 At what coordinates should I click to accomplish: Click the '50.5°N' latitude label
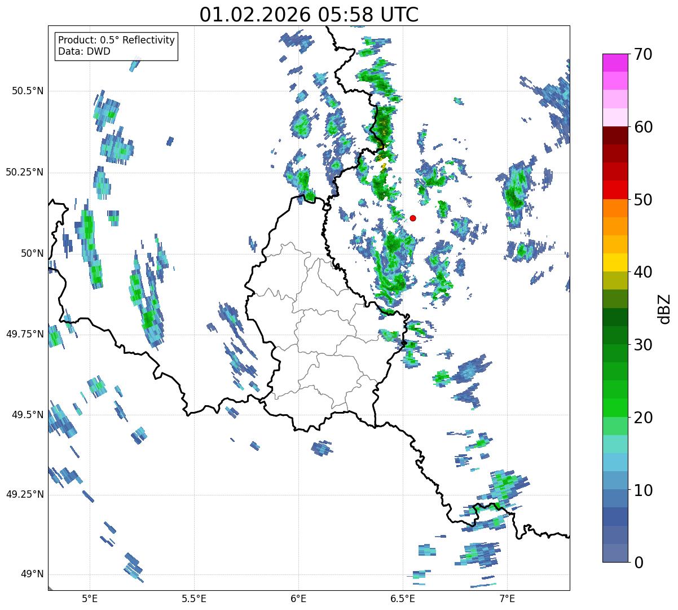(28, 91)
